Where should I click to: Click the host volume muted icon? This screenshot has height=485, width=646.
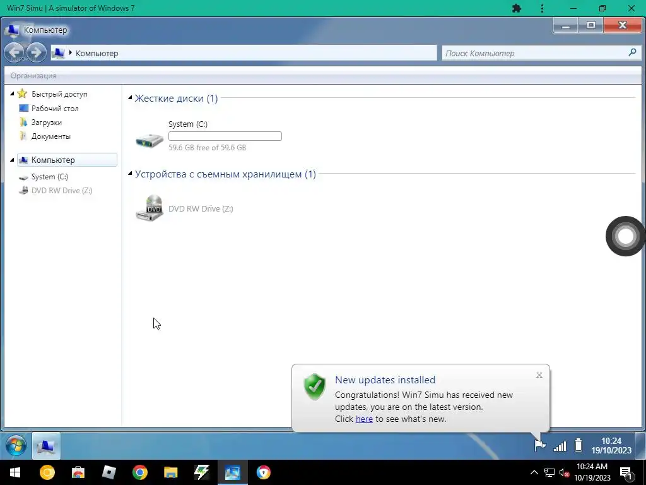click(x=564, y=472)
